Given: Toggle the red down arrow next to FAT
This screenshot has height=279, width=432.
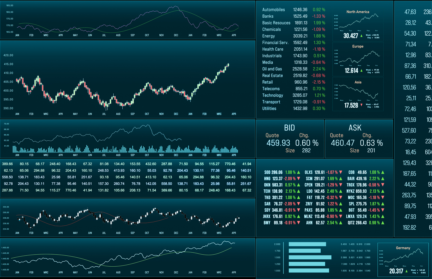Looking at the screenshot, I should tap(340, 197).
